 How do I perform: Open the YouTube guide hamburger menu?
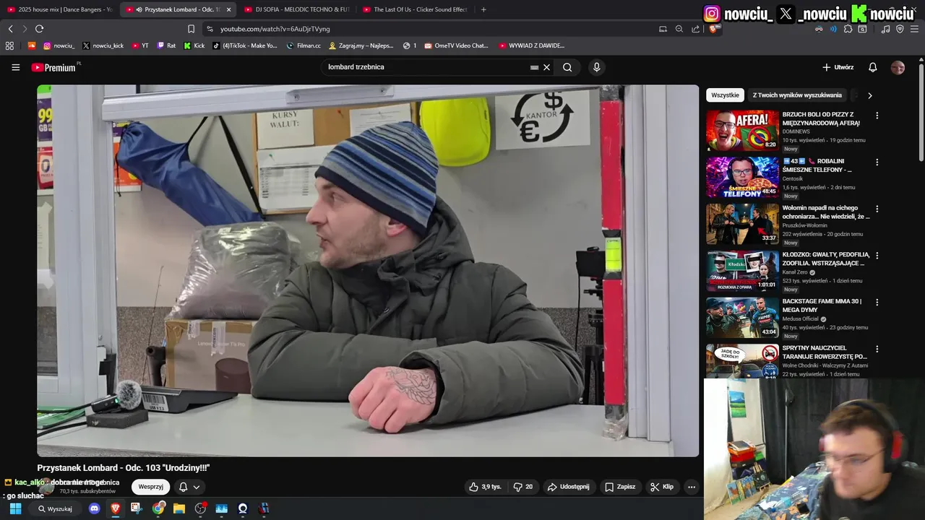coord(15,67)
